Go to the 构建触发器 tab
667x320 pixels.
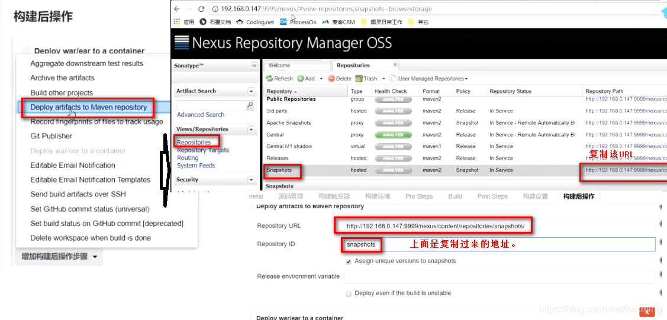tap(334, 196)
